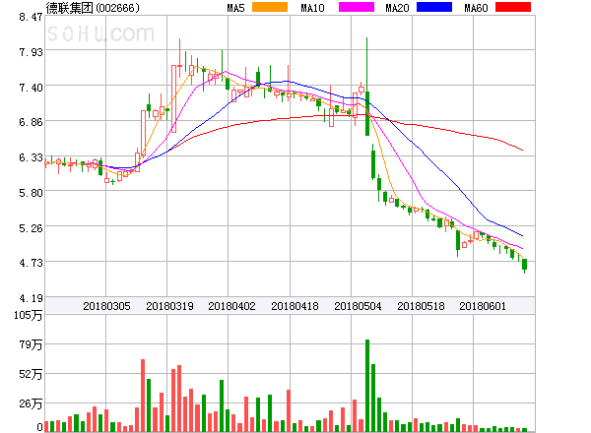Click the MA20 legend label
The width and height of the screenshot is (591, 433).
tap(397, 8)
